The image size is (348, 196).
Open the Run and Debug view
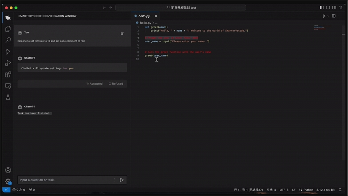click(8, 63)
